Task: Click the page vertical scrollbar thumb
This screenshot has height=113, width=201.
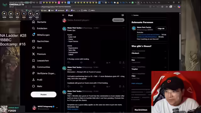Action: [x=180, y=47]
